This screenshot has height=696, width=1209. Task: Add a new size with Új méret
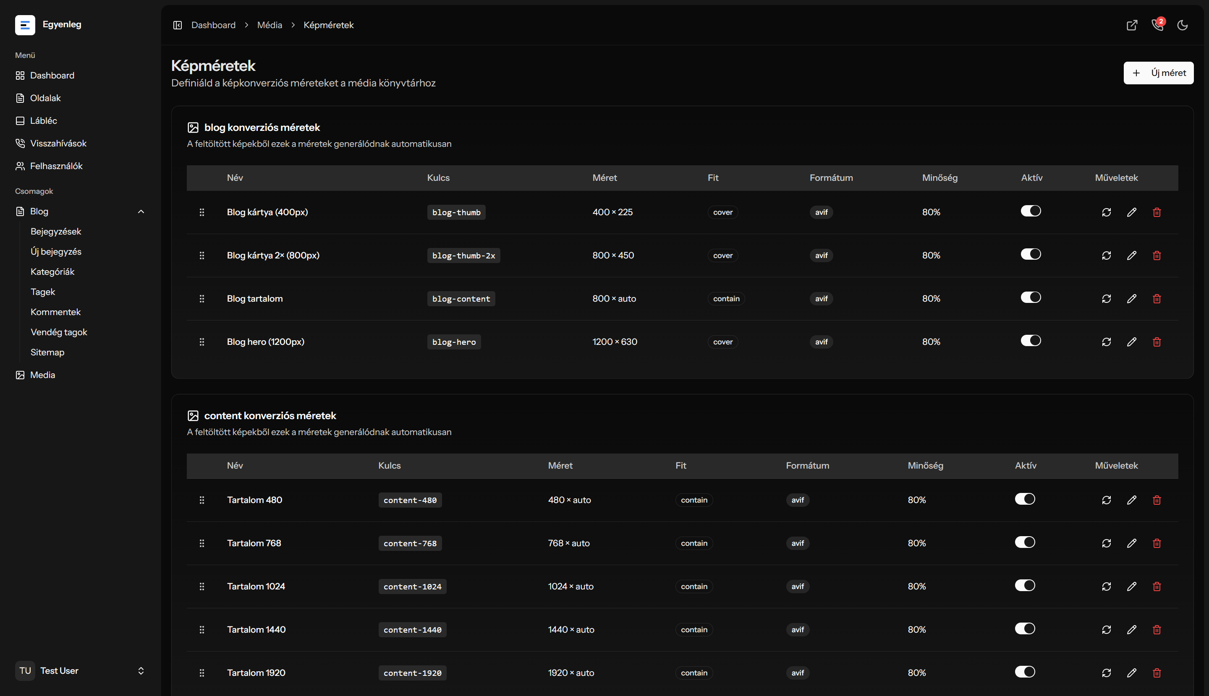pyautogui.click(x=1158, y=73)
